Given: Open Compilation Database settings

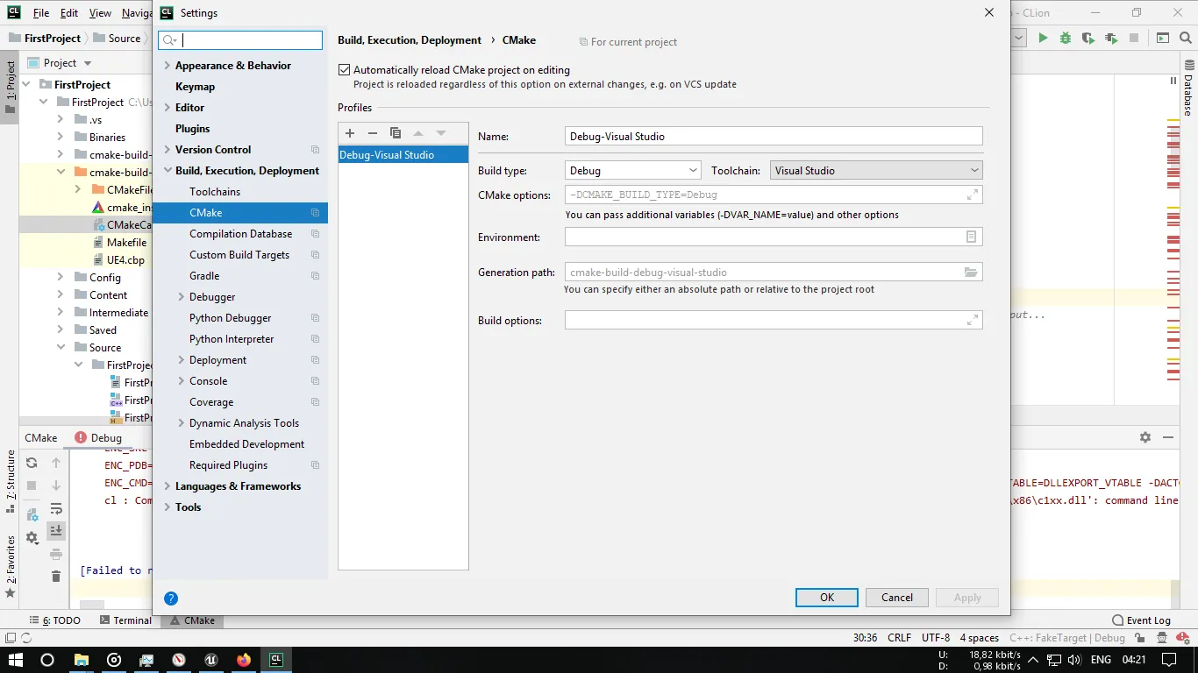Looking at the screenshot, I should click(x=239, y=234).
